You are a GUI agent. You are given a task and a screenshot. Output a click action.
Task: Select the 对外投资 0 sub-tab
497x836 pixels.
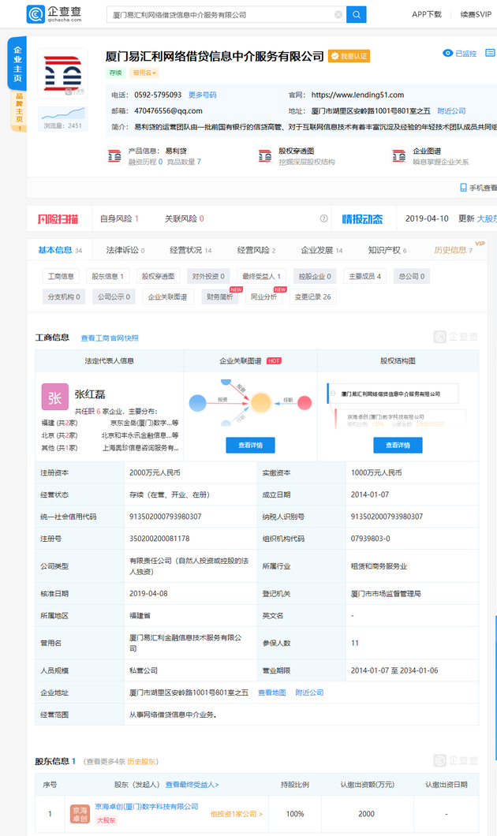click(x=208, y=276)
